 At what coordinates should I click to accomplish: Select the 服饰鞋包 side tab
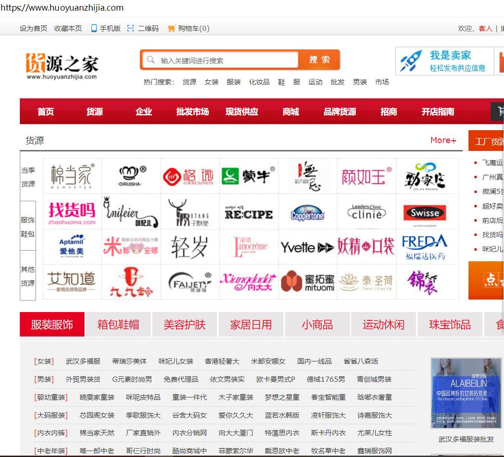[28, 226]
